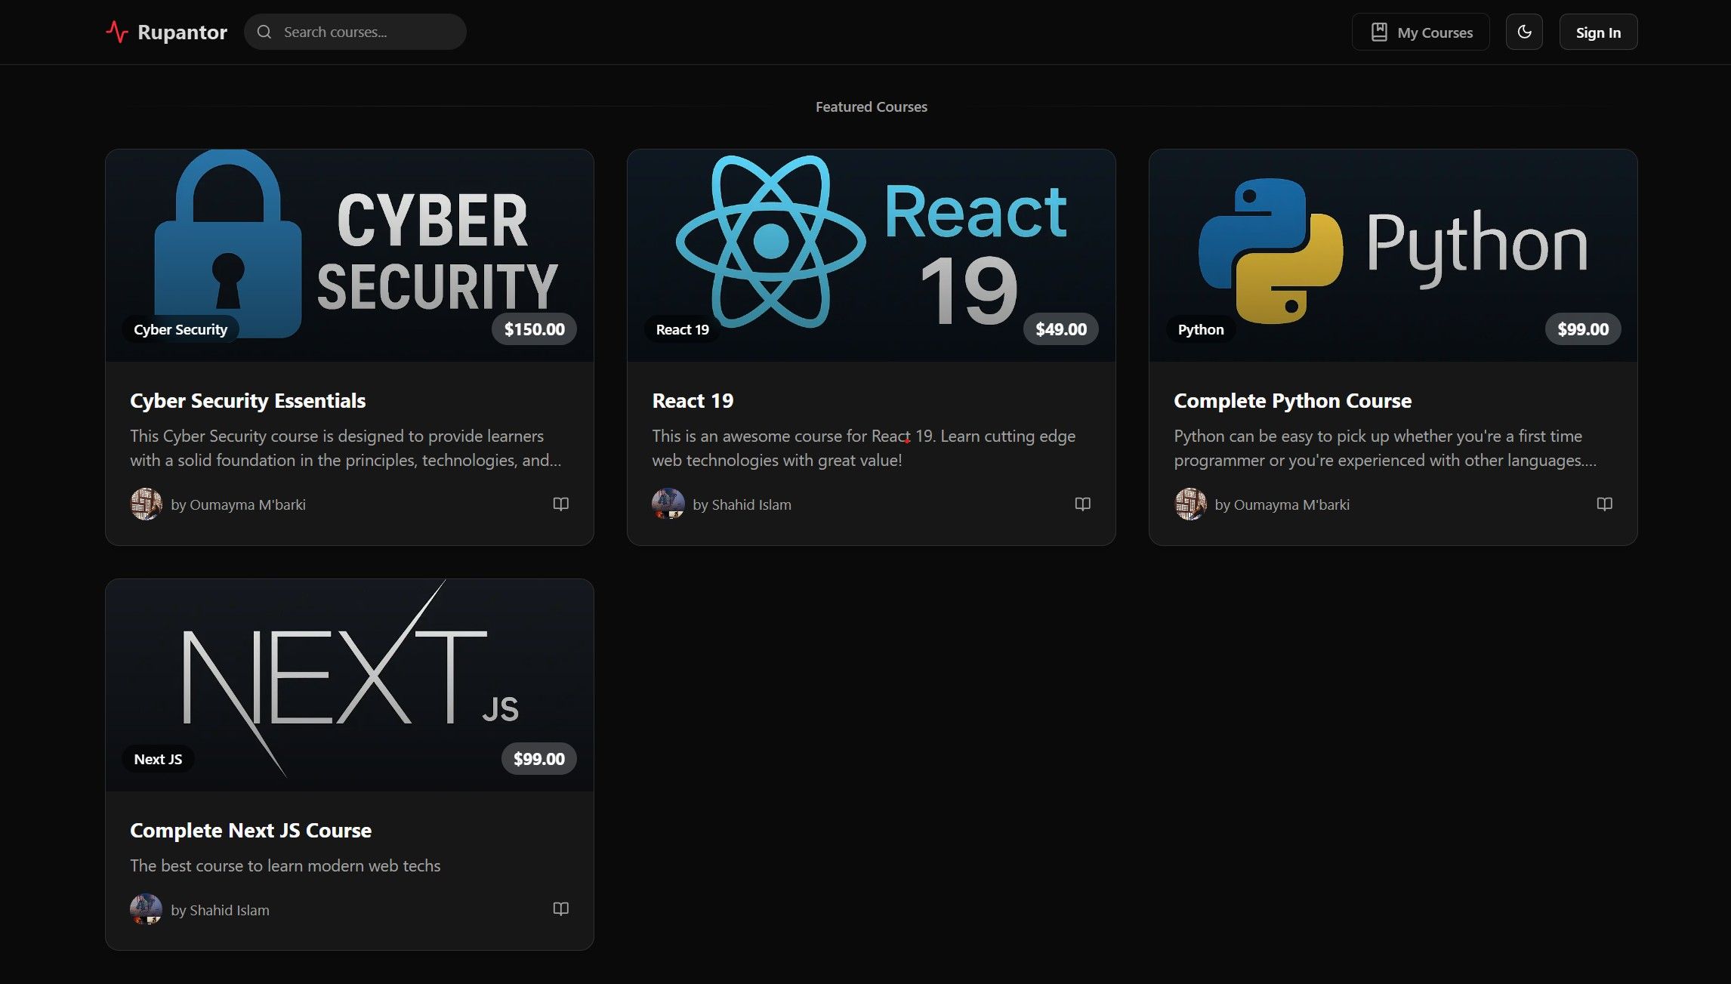Open book icon on Complete Python Course card
The width and height of the screenshot is (1731, 984).
(1604, 504)
